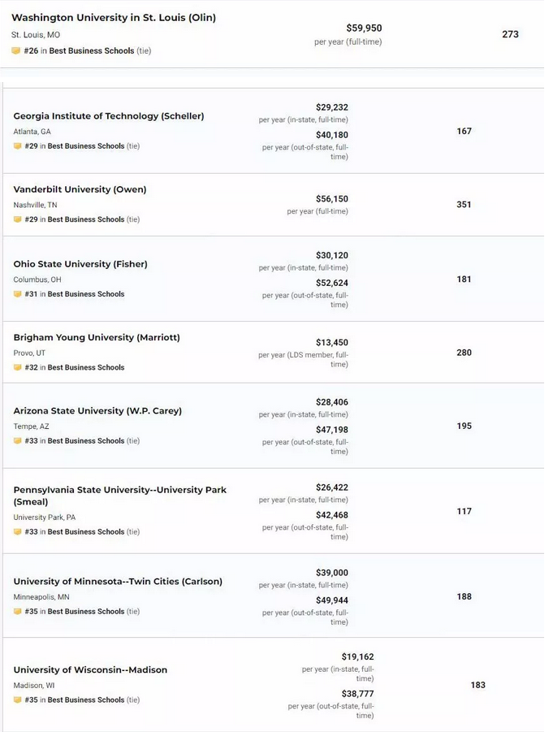
Task: Open University of Minnesota--Twin Cities (Carlson) page
Action: tap(118, 582)
